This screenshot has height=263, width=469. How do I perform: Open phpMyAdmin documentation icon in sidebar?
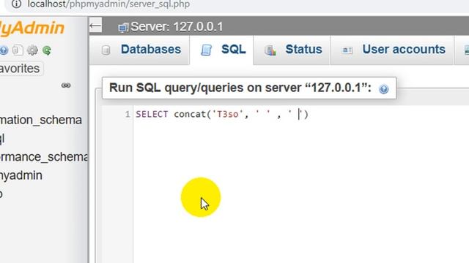coord(4,50)
